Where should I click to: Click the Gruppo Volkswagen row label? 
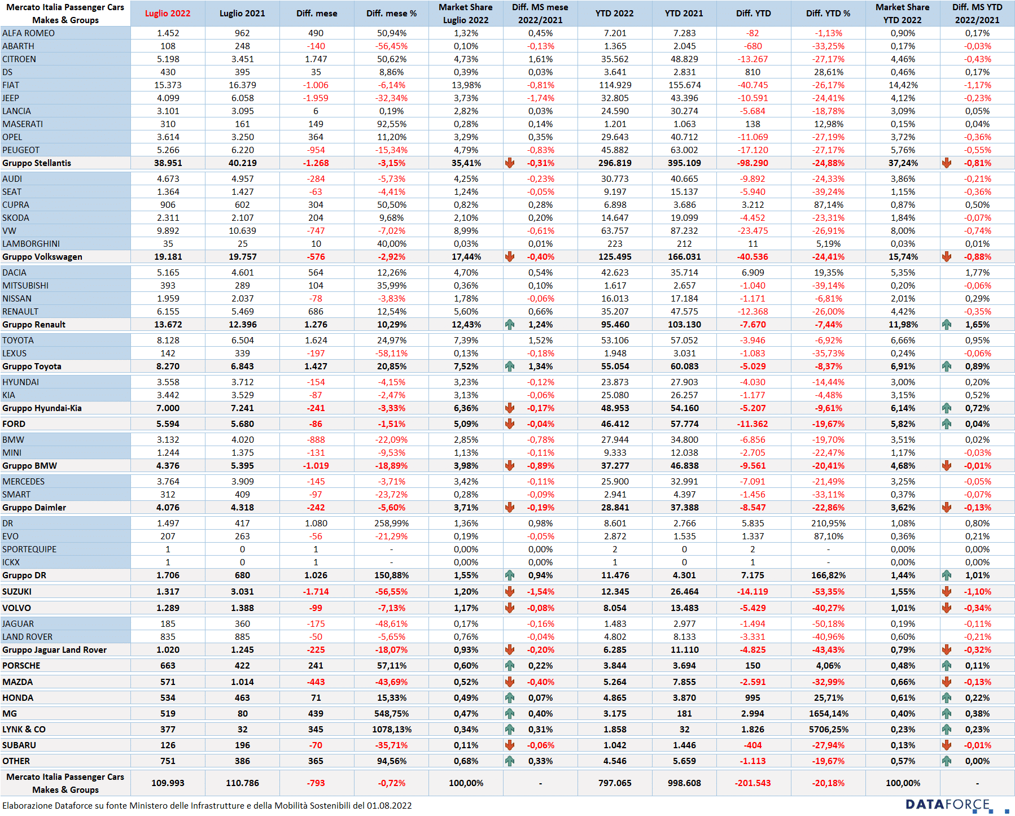(x=42, y=257)
